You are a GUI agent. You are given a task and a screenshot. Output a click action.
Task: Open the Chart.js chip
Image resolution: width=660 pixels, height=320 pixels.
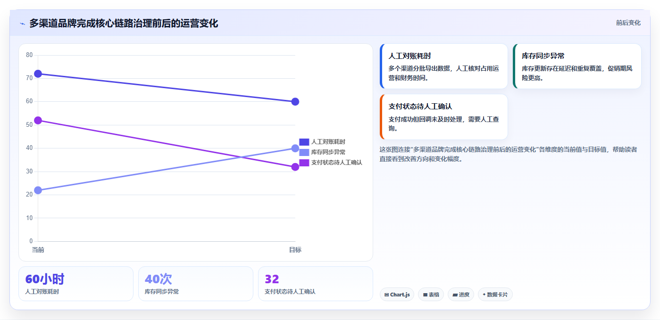coord(397,295)
